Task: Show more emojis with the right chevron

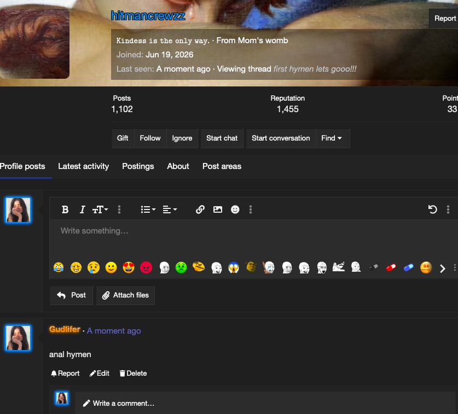Action: click(x=443, y=269)
